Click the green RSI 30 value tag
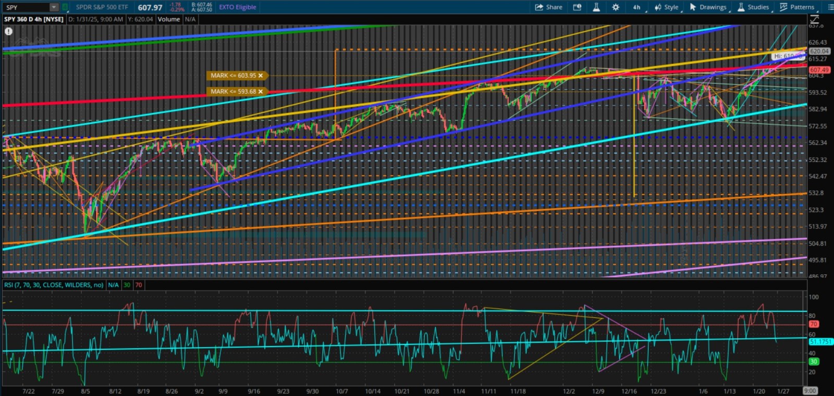 pos(127,285)
